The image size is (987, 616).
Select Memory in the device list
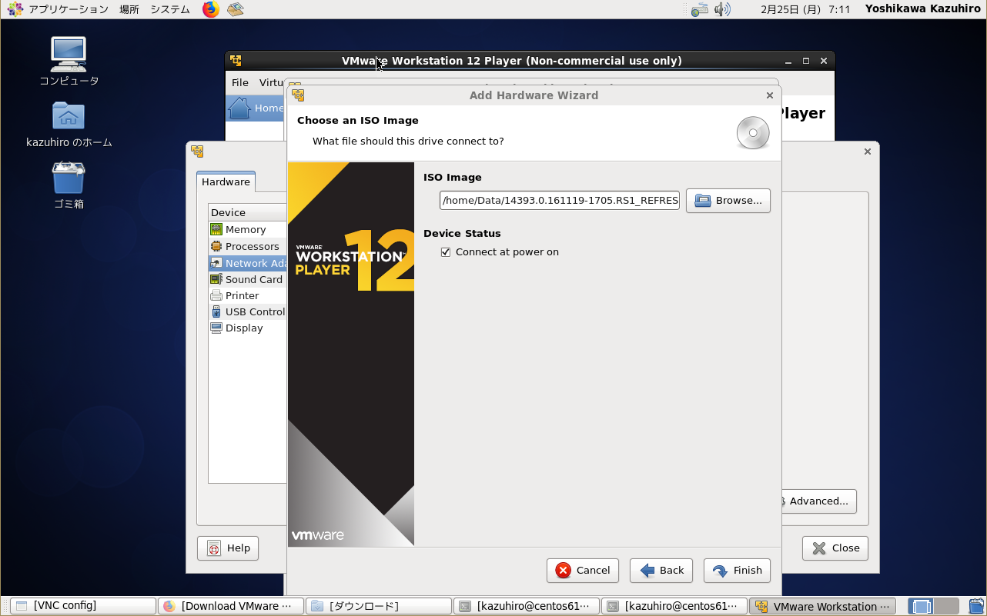[245, 230]
